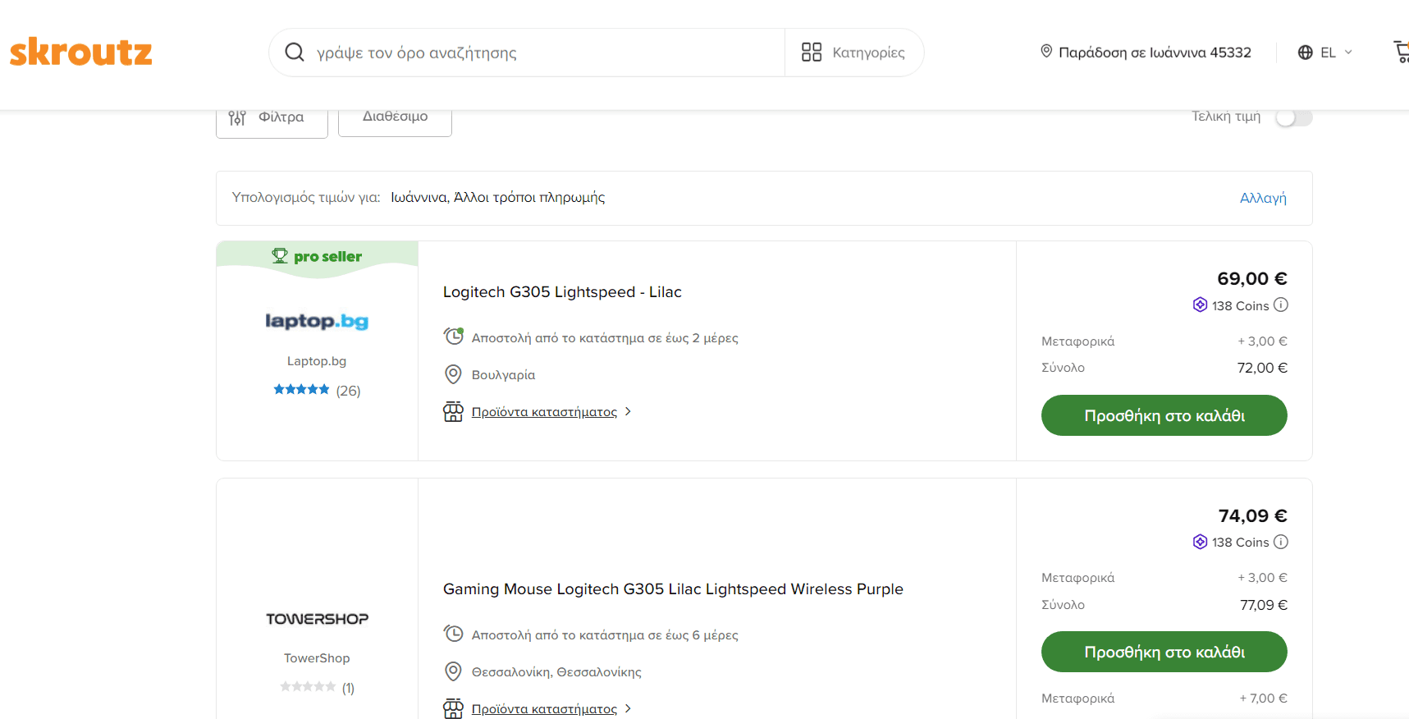Open the Coins info icon under 69,00 €

tap(1281, 305)
